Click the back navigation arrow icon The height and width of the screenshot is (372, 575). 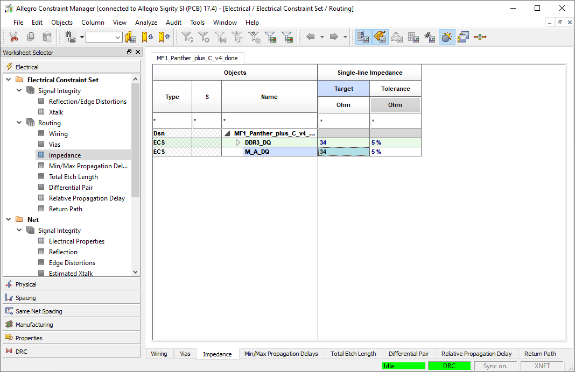coord(310,37)
